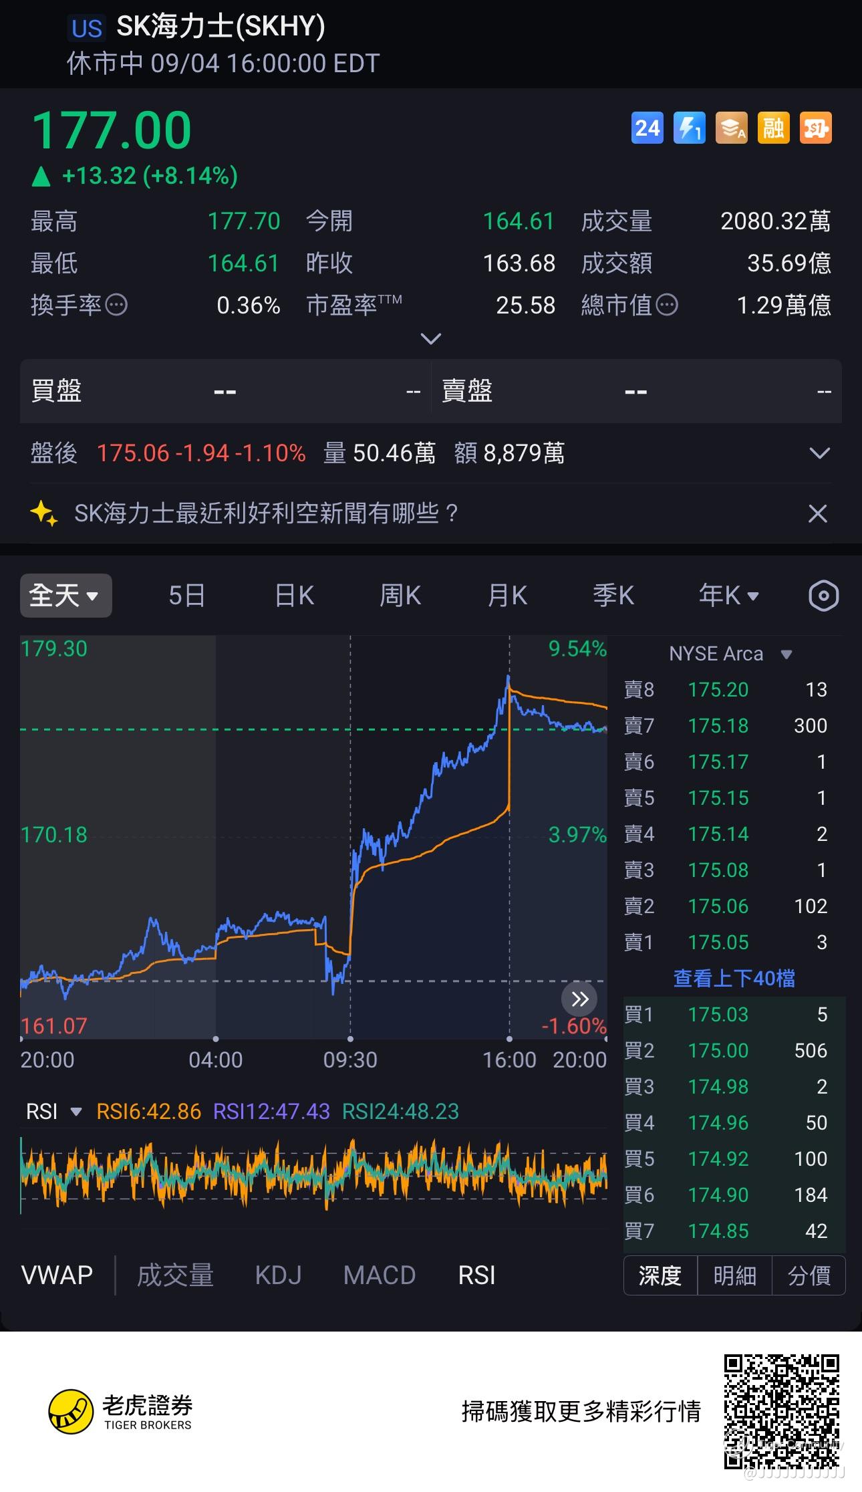Open chart settings hexagon icon
This screenshot has width=862, height=1492.
[823, 596]
